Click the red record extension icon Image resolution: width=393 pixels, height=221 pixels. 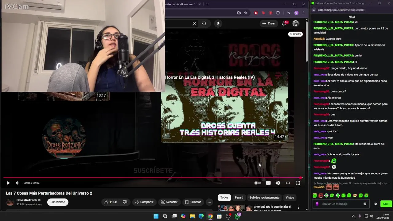click(x=270, y=13)
